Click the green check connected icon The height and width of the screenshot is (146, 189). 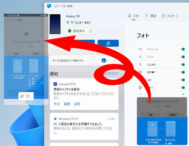[70, 31]
